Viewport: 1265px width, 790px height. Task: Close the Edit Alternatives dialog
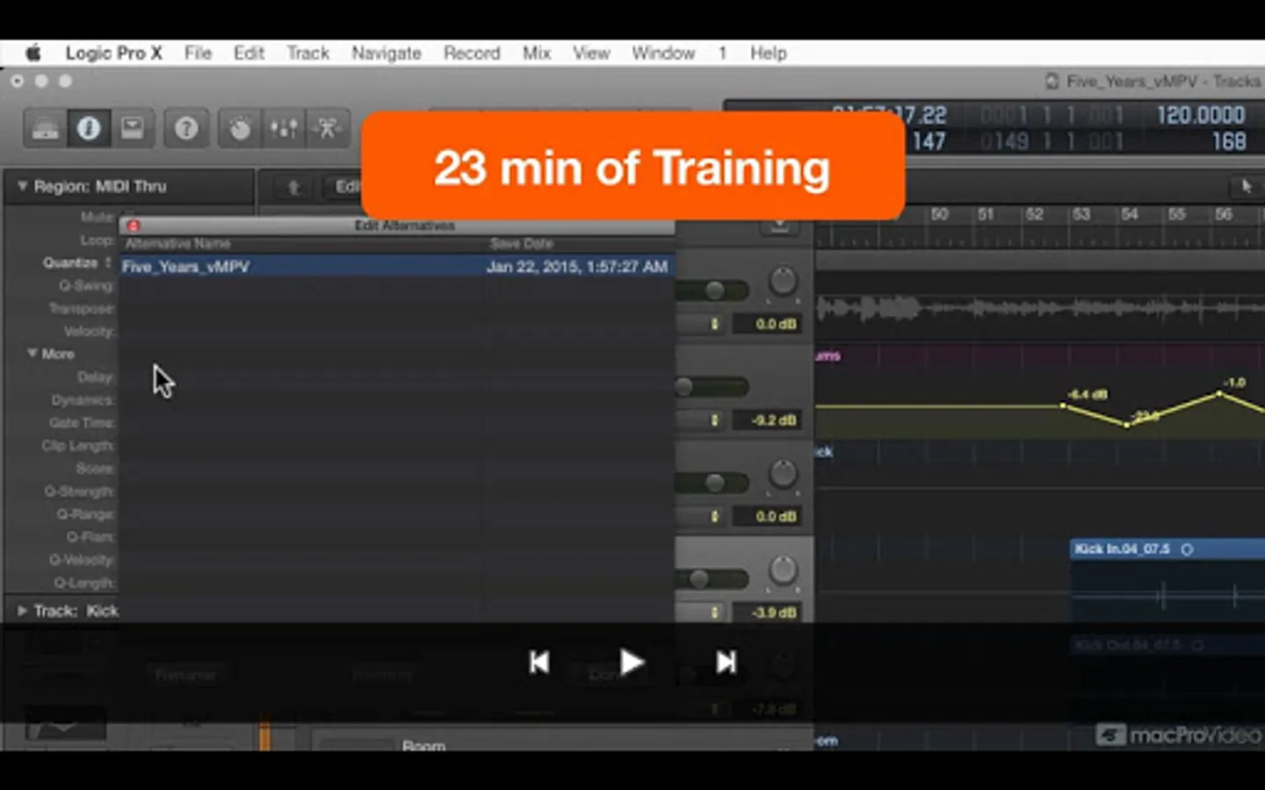[133, 226]
